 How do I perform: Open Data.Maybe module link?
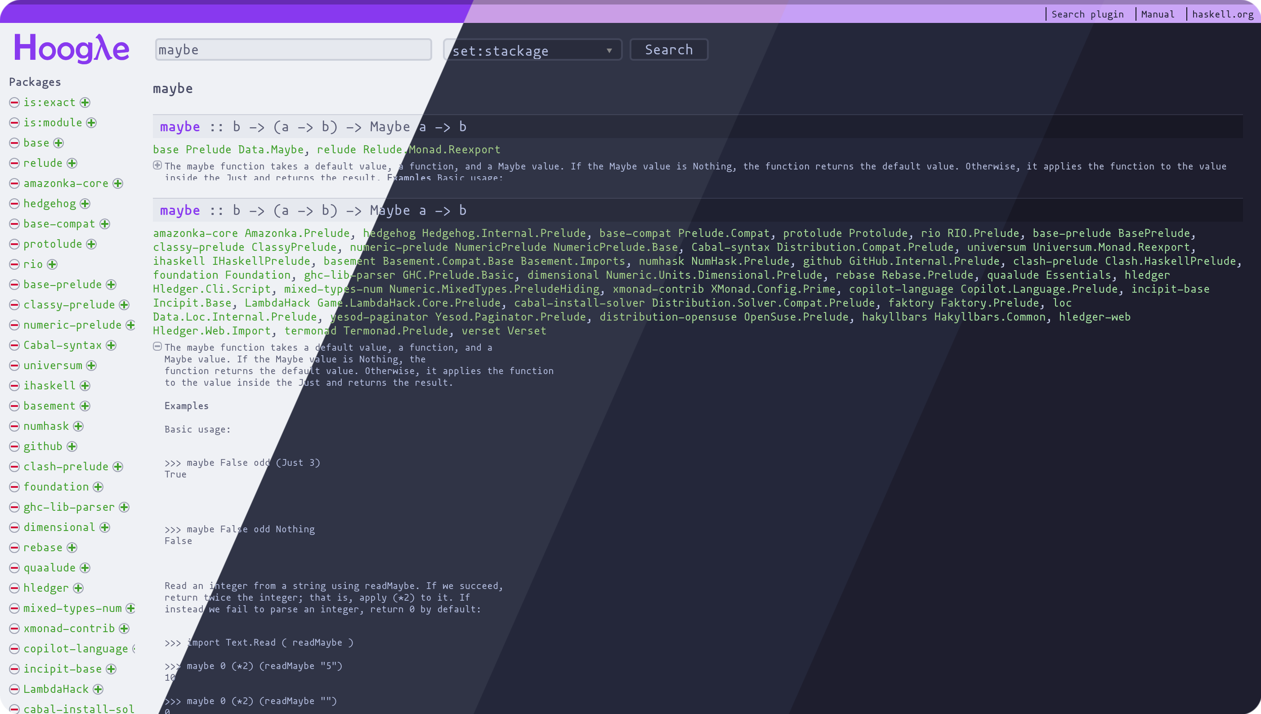click(x=271, y=150)
